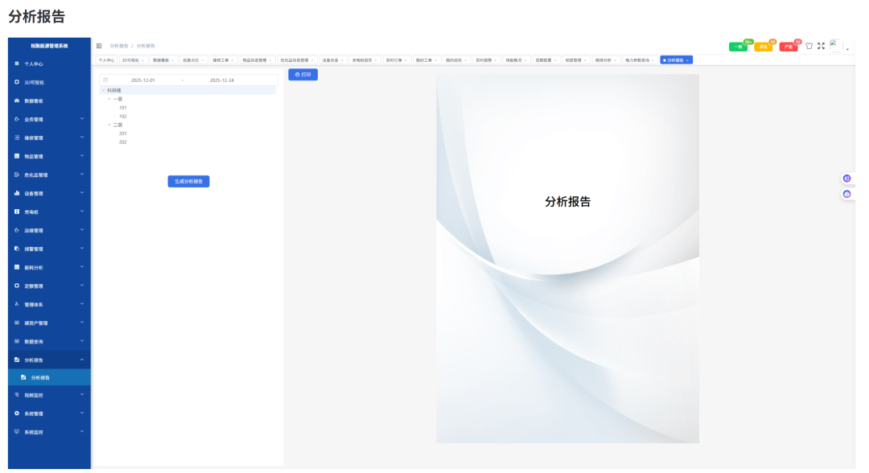
Task: Expand the 业务管理 menu chevron
Action: click(x=82, y=119)
